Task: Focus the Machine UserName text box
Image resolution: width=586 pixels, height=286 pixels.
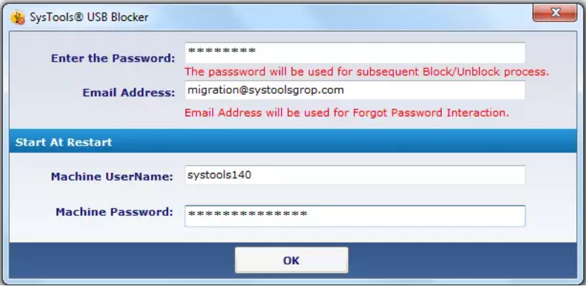Action: (355, 174)
